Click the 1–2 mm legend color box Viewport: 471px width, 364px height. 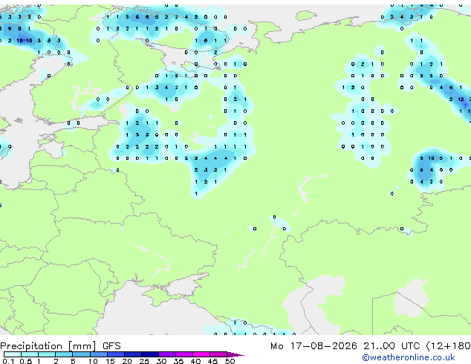(47, 354)
